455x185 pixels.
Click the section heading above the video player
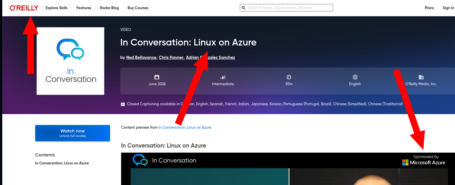[x=163, y=146]
